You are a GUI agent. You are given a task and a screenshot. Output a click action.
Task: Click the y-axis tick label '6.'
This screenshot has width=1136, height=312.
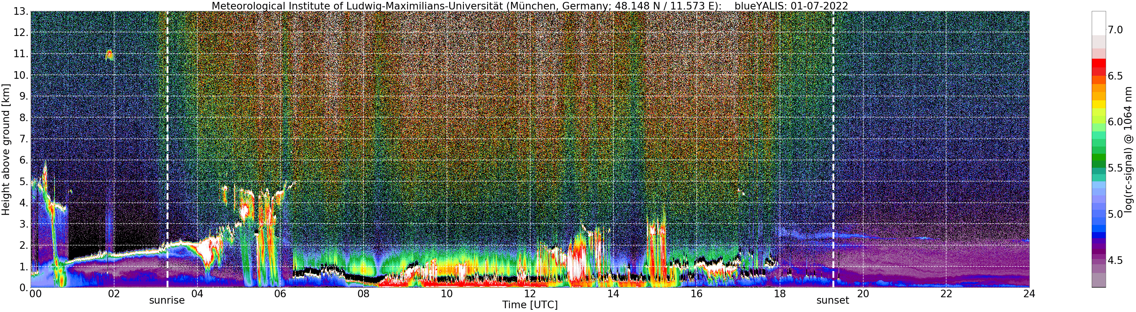23,160
